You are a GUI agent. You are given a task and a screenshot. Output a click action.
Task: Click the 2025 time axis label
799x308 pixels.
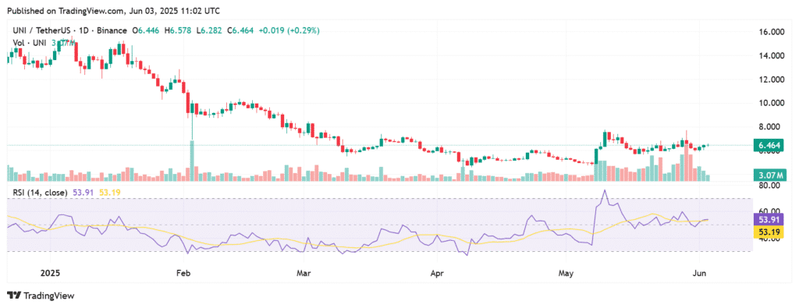(51, 273)
